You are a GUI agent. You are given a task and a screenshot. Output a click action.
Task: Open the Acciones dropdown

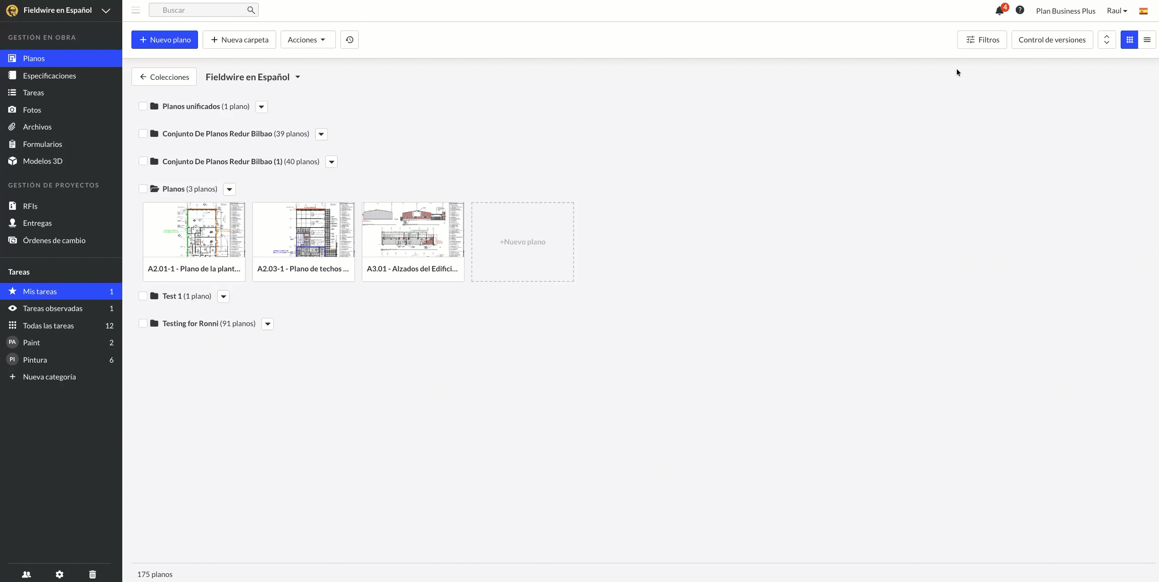coord(308,40)
